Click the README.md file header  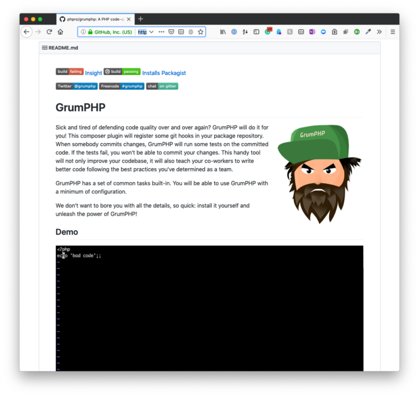63,48
